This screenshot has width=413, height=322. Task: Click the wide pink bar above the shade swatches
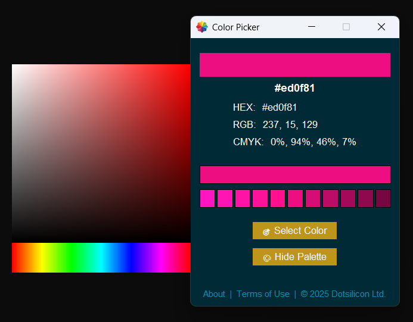[x=294, y=174]
